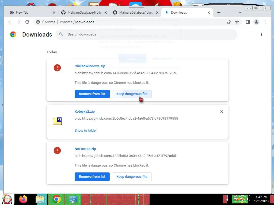Expand the tab search chevron
The height and width of the screenshot is (205, 274).
point(239,13)
